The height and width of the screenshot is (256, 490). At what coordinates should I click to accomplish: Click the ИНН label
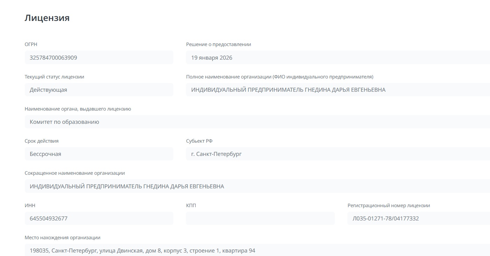pyautogui.click(x=30, y=205)
